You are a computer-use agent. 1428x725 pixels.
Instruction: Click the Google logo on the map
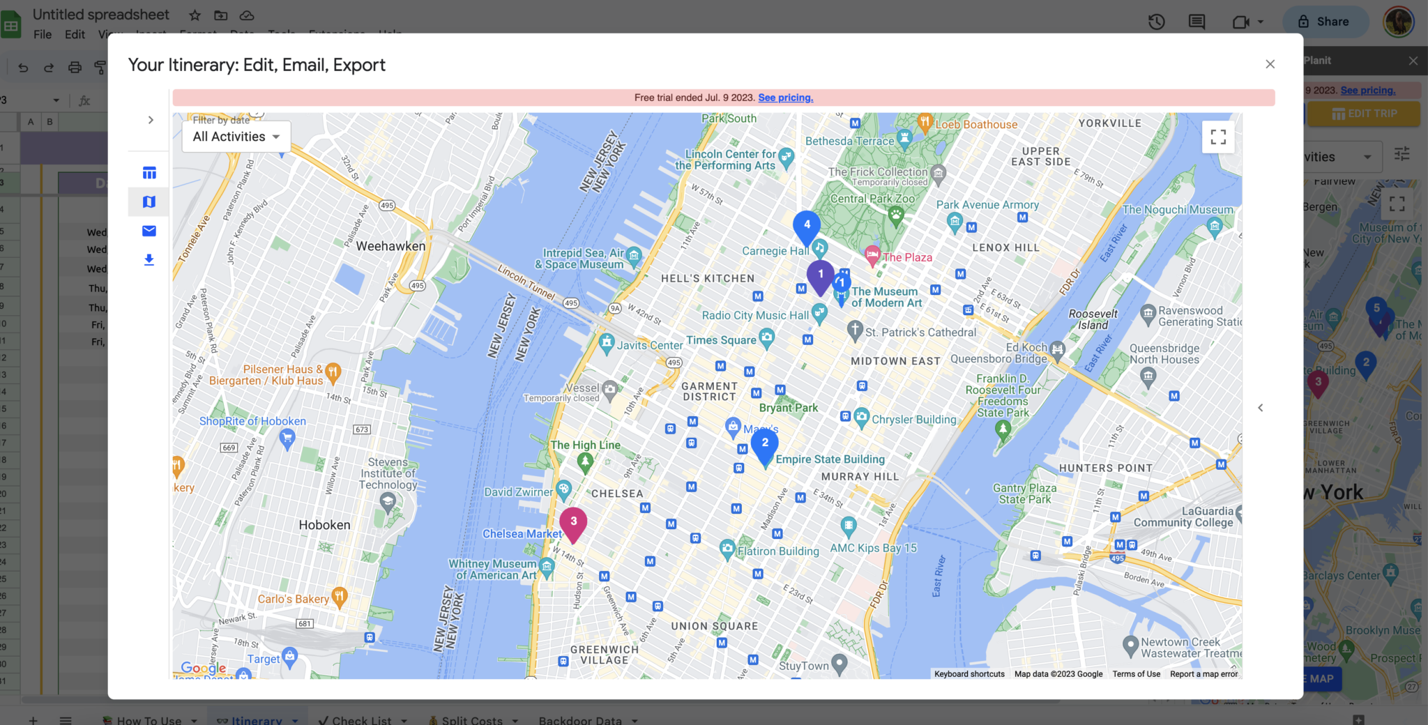click(x=204, y=668)
